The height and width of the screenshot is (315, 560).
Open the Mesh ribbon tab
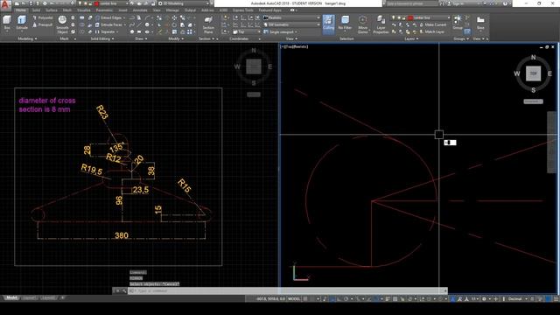[67, 10]
